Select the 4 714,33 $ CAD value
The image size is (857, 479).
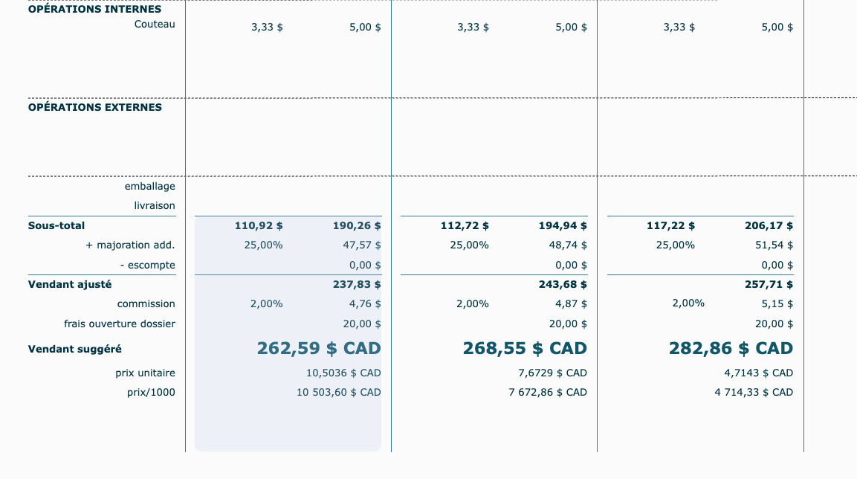pos(754,392)
